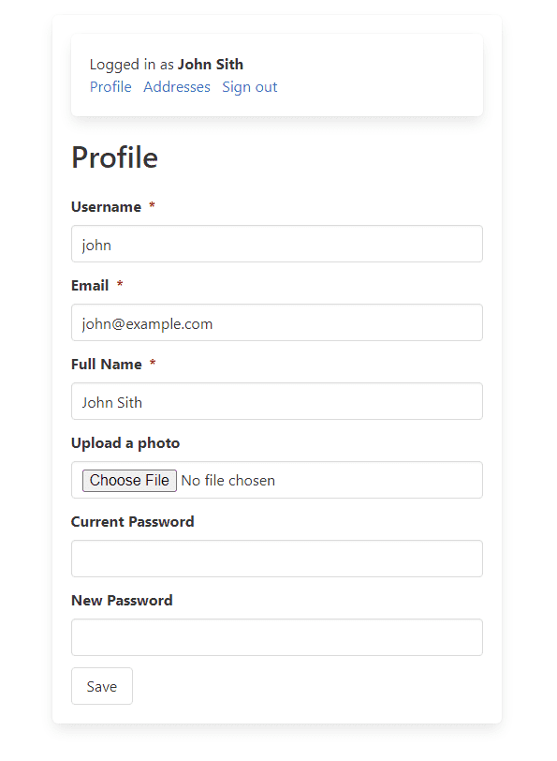This screenshot has width=557, height=761.
Task: Click the 'Logged in as John Sith' text
Action: (166, 64)
